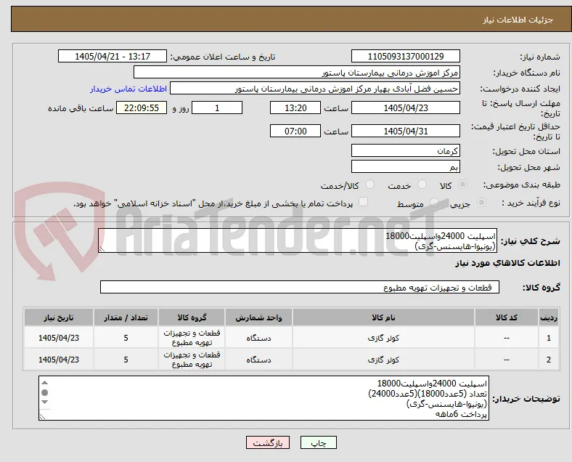Click the quantity 5 cell in row 1
The width and height of the screenshot is (572, 462).
(x=126, y=338)
